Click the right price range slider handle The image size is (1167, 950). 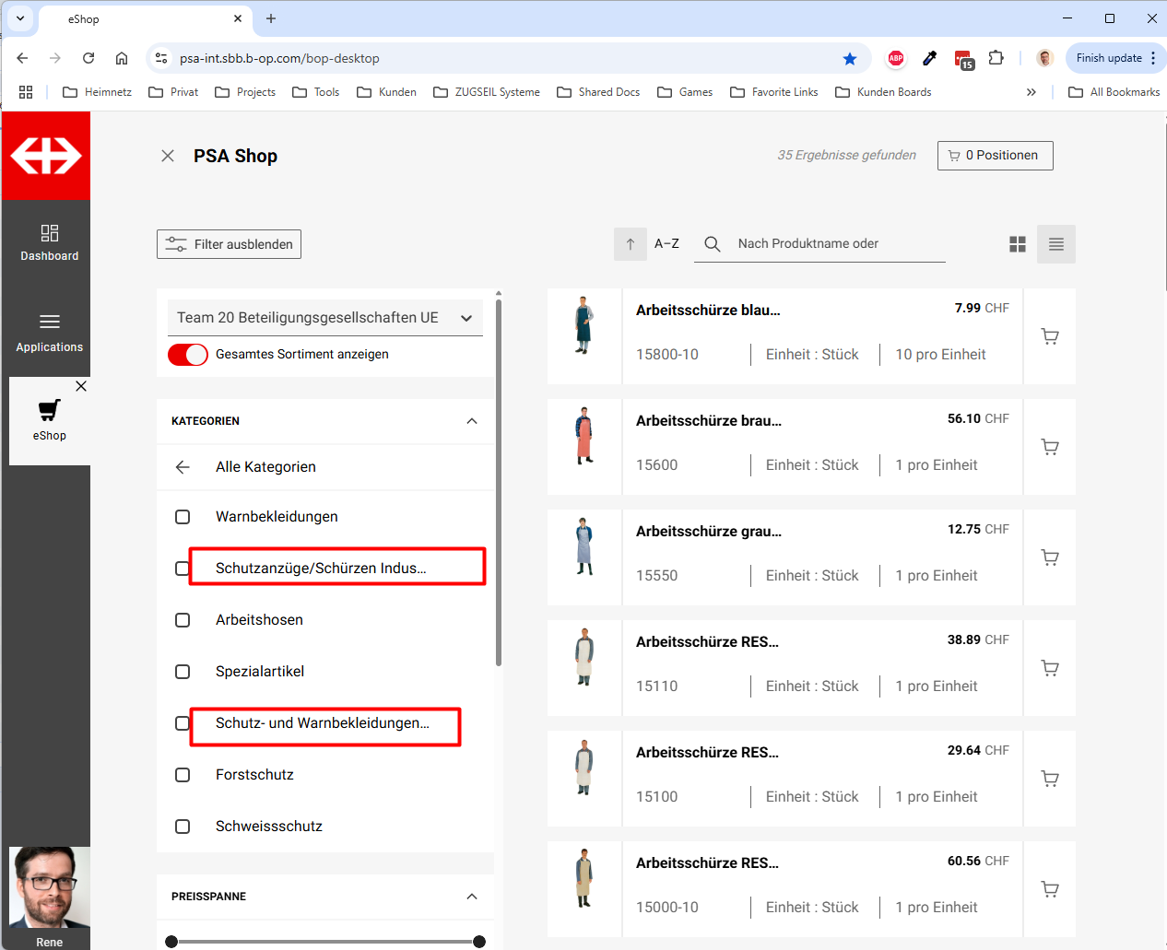479,942
